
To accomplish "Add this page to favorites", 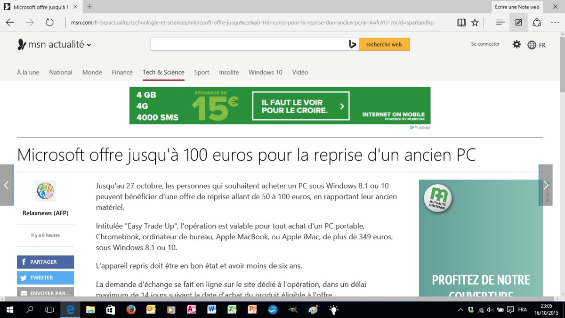I will click(x=475, y=22).
